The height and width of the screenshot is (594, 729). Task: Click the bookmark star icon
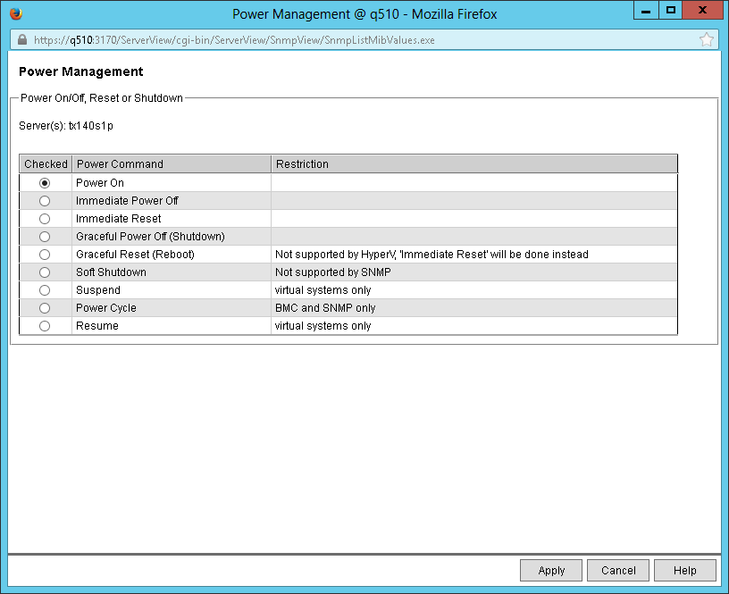707,39
